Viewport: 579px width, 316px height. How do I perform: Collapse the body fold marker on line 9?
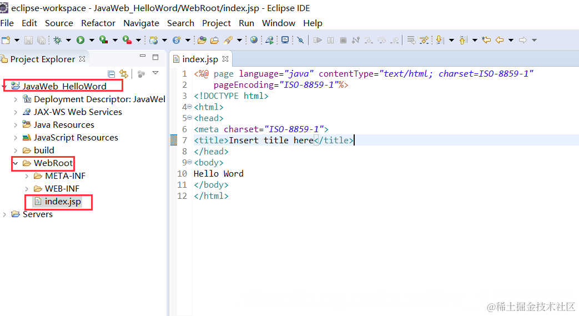(189, 162)
